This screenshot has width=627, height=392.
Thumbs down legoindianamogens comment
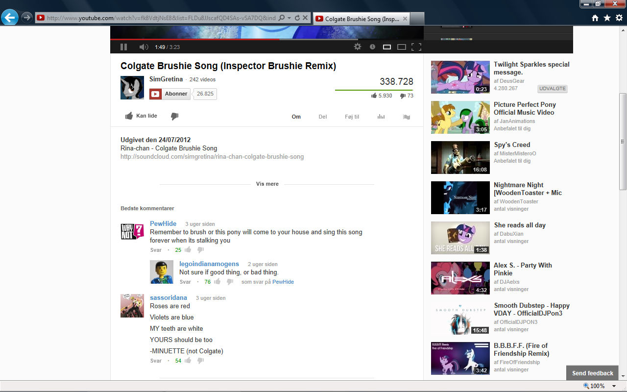coord(230,282)
